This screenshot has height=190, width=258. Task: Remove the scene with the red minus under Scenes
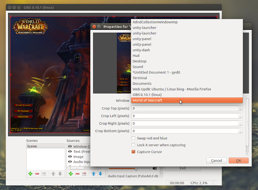tap(37, 174)
